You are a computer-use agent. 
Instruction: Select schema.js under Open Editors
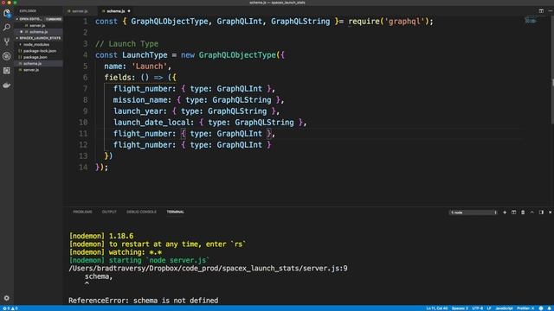pyautogui.click(x=38, y=32)
